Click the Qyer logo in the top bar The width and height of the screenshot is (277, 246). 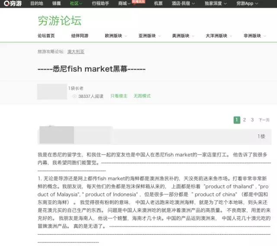coord(13,3)
